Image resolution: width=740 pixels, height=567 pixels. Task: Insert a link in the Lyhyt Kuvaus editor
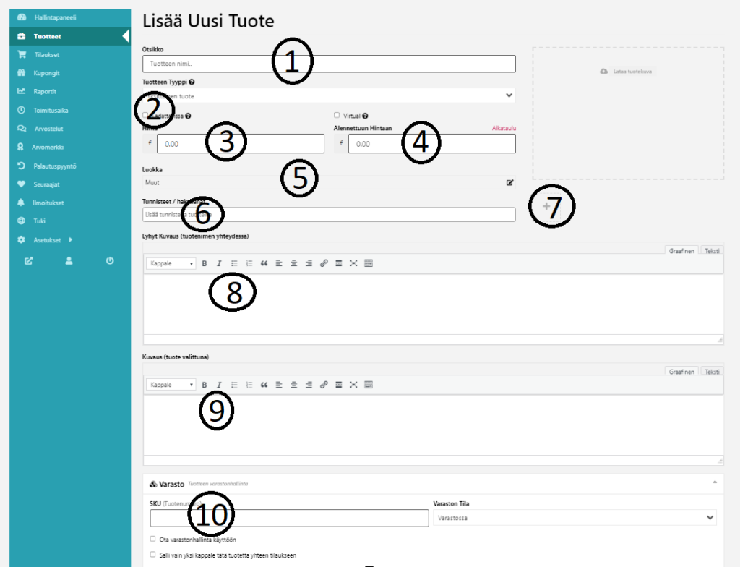pyautogui.click(x=324, y=264)
